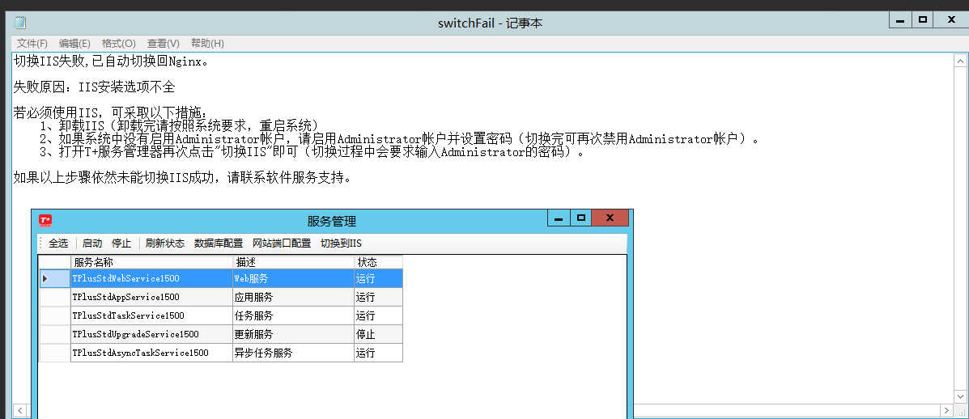Click the 切换到IIS toolbar button
This screenshot has height=419, width=969.
341,243
